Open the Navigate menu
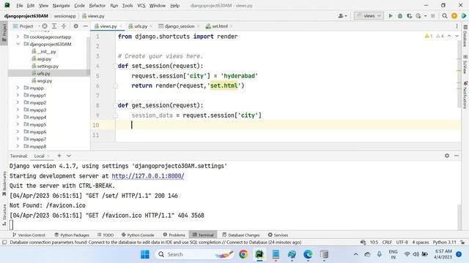This screenshot has width=469, height=263. pyautogui.click(x=61, y=6)
